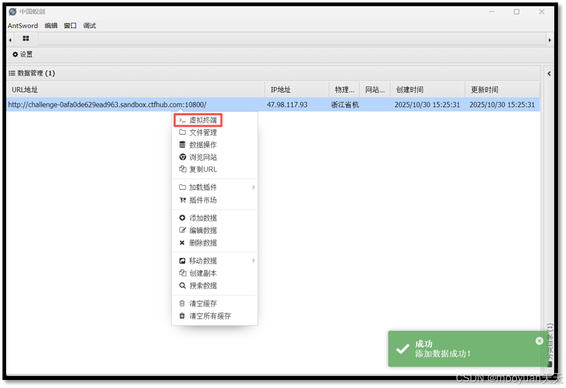Click the duplicate icon beside 创建副本
The width and height of the screenshot is (566, 388).
(182, 273)
